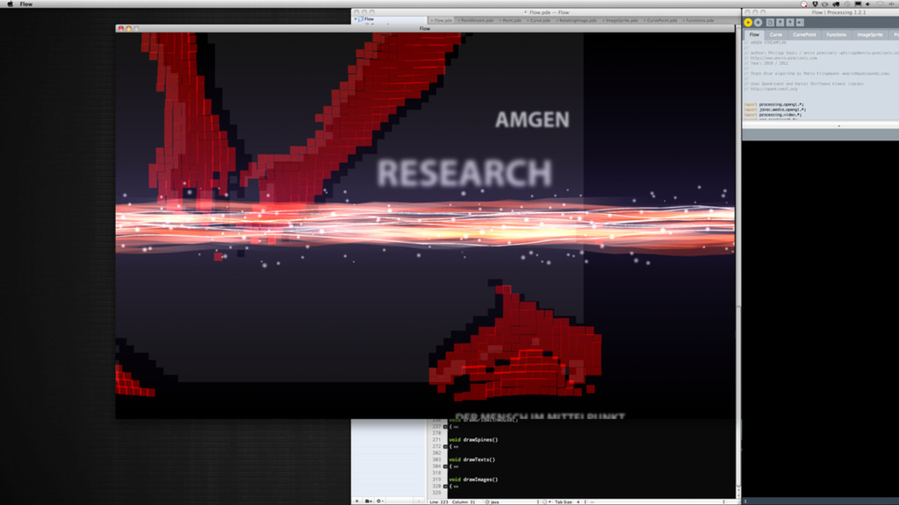This screenshot has width=899, height=505.
Task: Click the volume icon in menu bar
Action: tap(867, 4)
